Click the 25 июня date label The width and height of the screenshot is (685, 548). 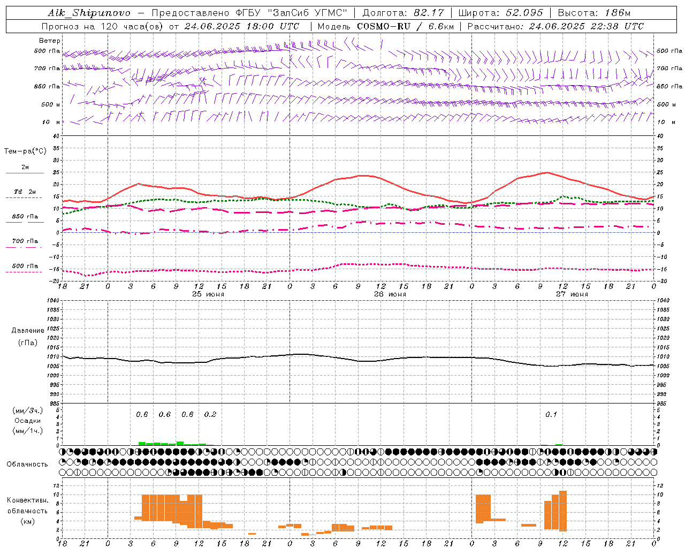point(208,294)
